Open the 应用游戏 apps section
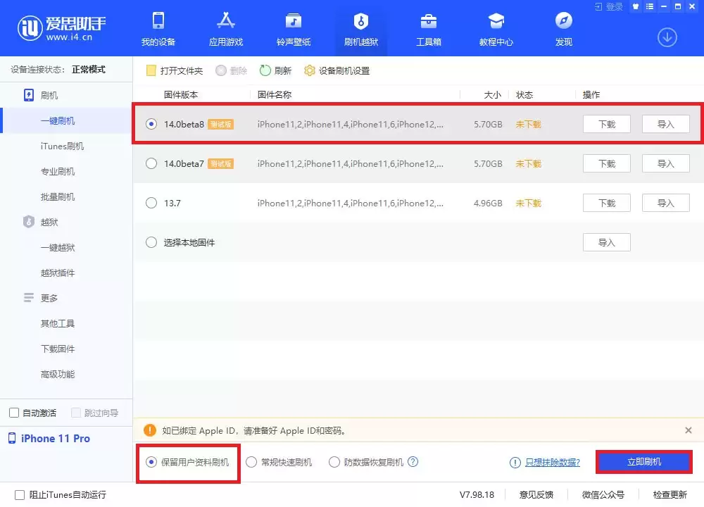 [x=226, y=28]
